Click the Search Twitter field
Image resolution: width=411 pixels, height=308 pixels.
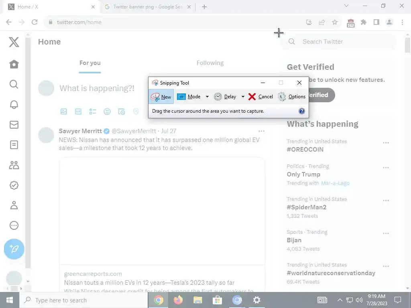tap(340, 42)
